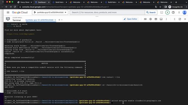The height and width of the screenshot is (105, 188).
Task: Go back in browser history
Action: [x=6, y=7]
